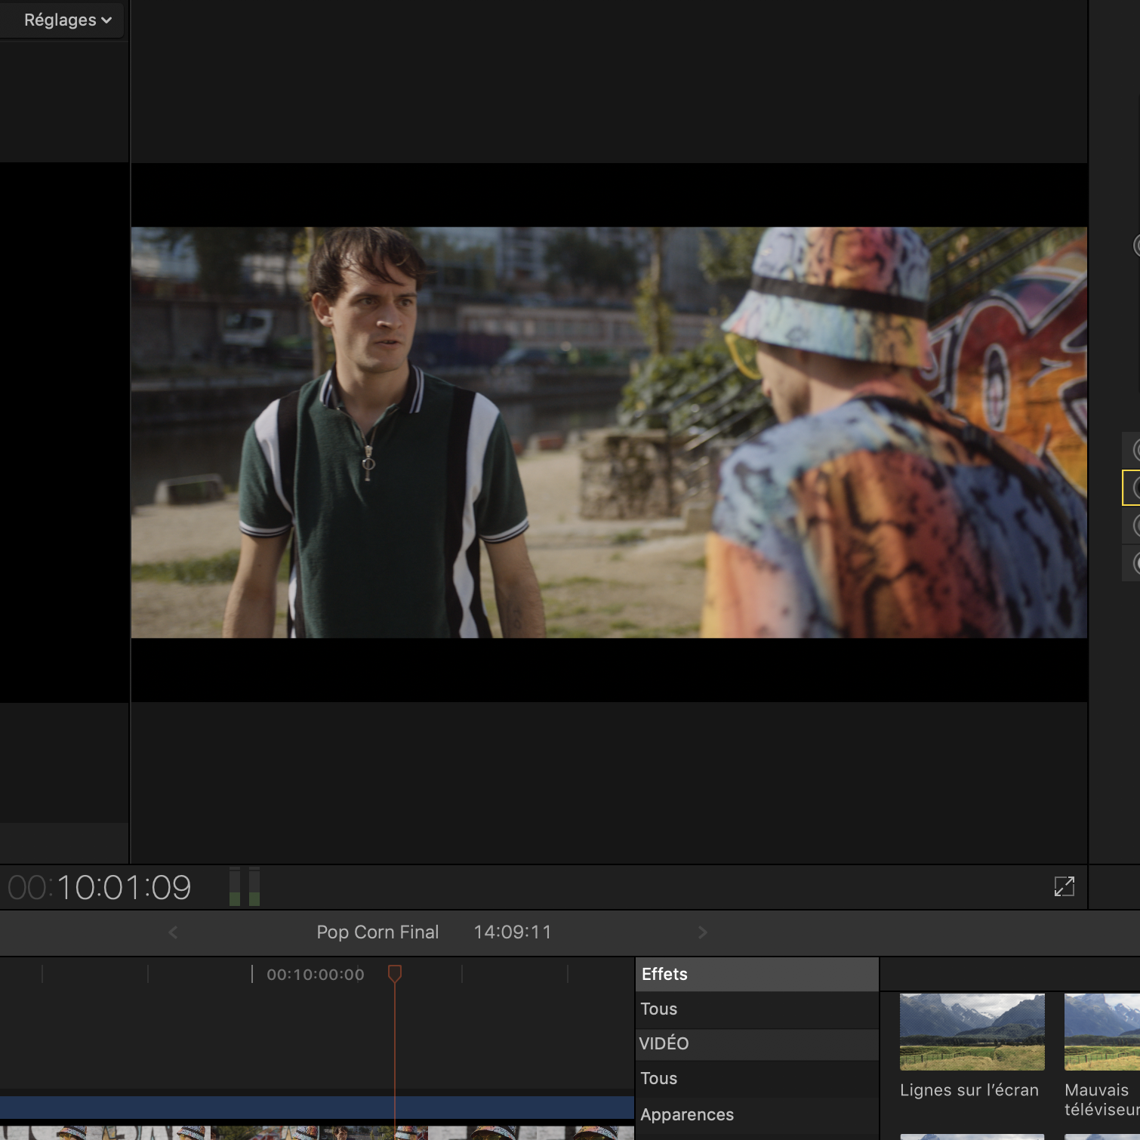Click the audio meters indicator

click(245, 886)
